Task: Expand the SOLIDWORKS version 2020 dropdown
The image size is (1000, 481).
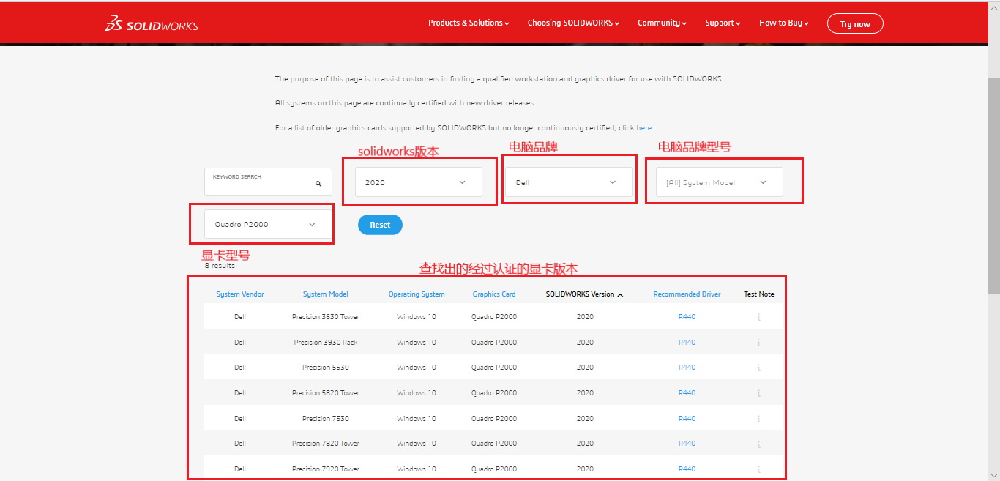Action: coord(418,182)
